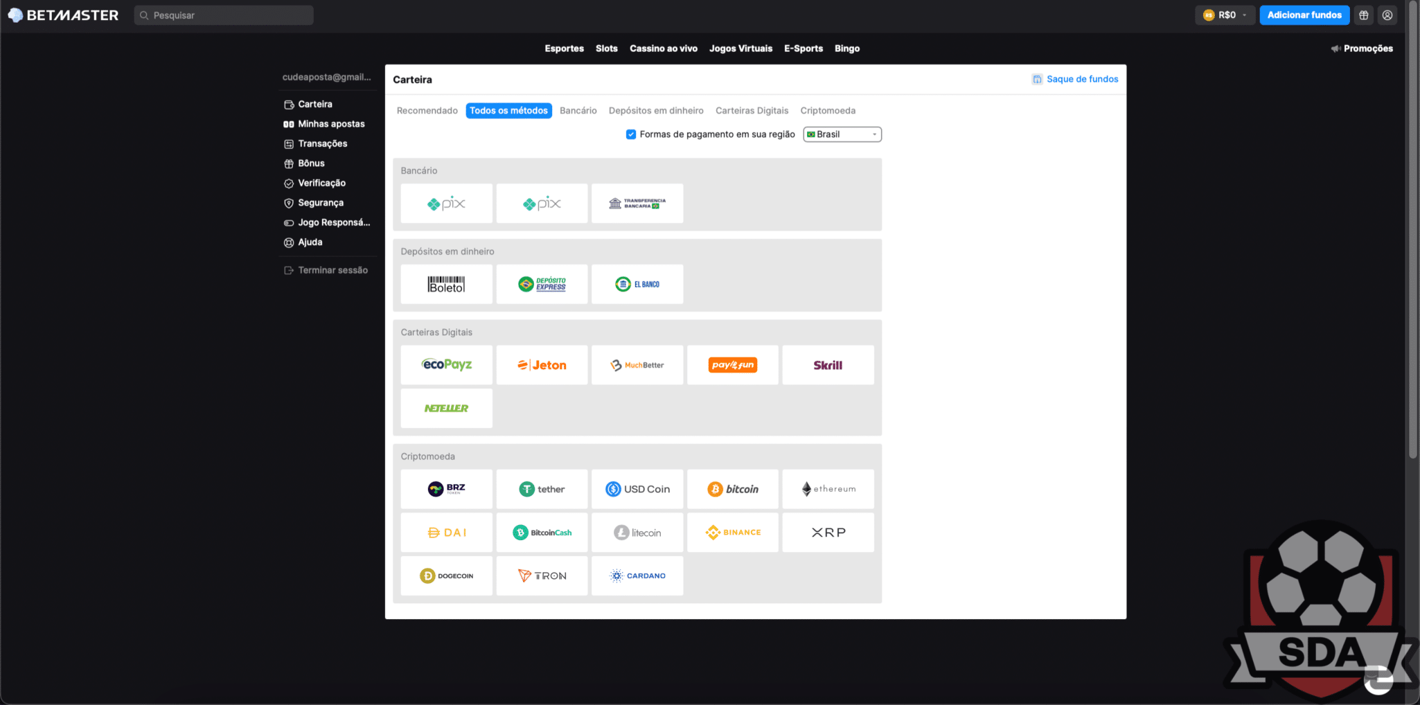This screenshot has height=705, width=1420.
Task: Select the second Pix payment method
Action: pos(542,204)
